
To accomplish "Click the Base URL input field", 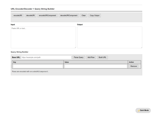I will [x=46, y=57].
